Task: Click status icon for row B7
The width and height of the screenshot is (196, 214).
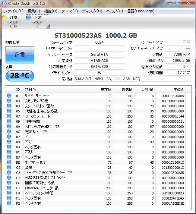Action: [9, 137]
